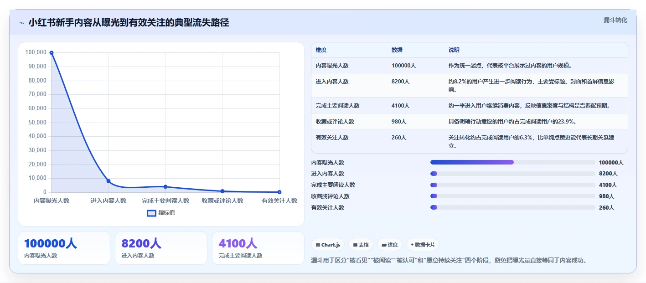646x283 pixels.
Task: Click the 指标值 legend label
Action: pos(166,213)
